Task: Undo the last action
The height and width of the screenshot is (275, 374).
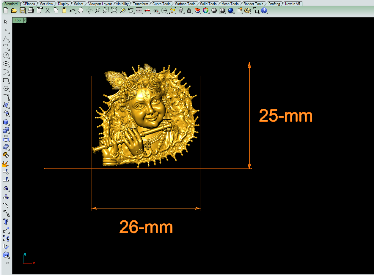Action: pyautogui.click(x=73, y=10)
